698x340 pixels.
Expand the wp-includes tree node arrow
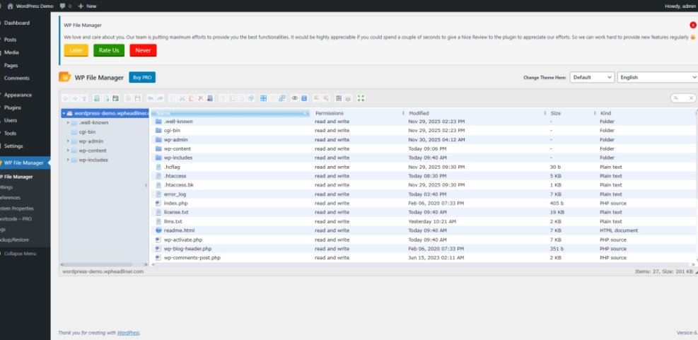(68, 160)
